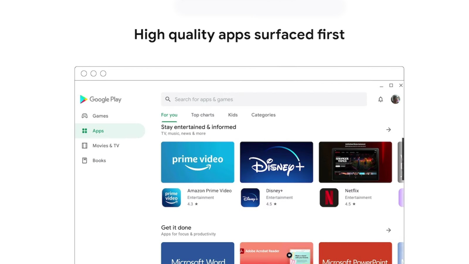The image size is (469, 264).
Task: Expand Stay entertained & informed with arrow
Action: click(x=388, y=130)
